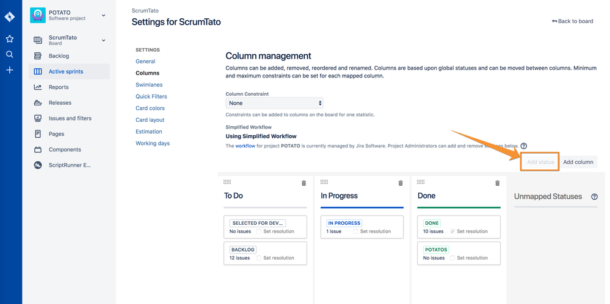This screenshot has height=304, width=610.
Task: Expand the ScrumTato board chevron
Action: pos(103,40)
